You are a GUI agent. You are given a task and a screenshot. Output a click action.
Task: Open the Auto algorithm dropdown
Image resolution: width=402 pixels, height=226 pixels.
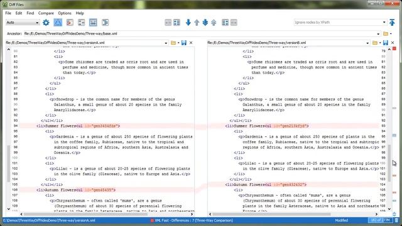coord(23,23)
